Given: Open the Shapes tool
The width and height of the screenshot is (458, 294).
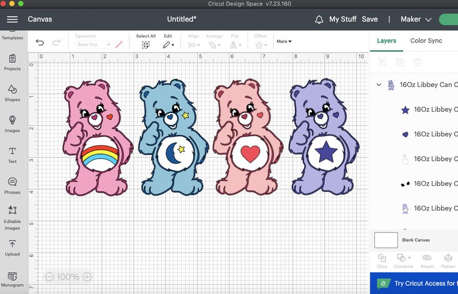Looking at the screenshot, I should (12, 93).
